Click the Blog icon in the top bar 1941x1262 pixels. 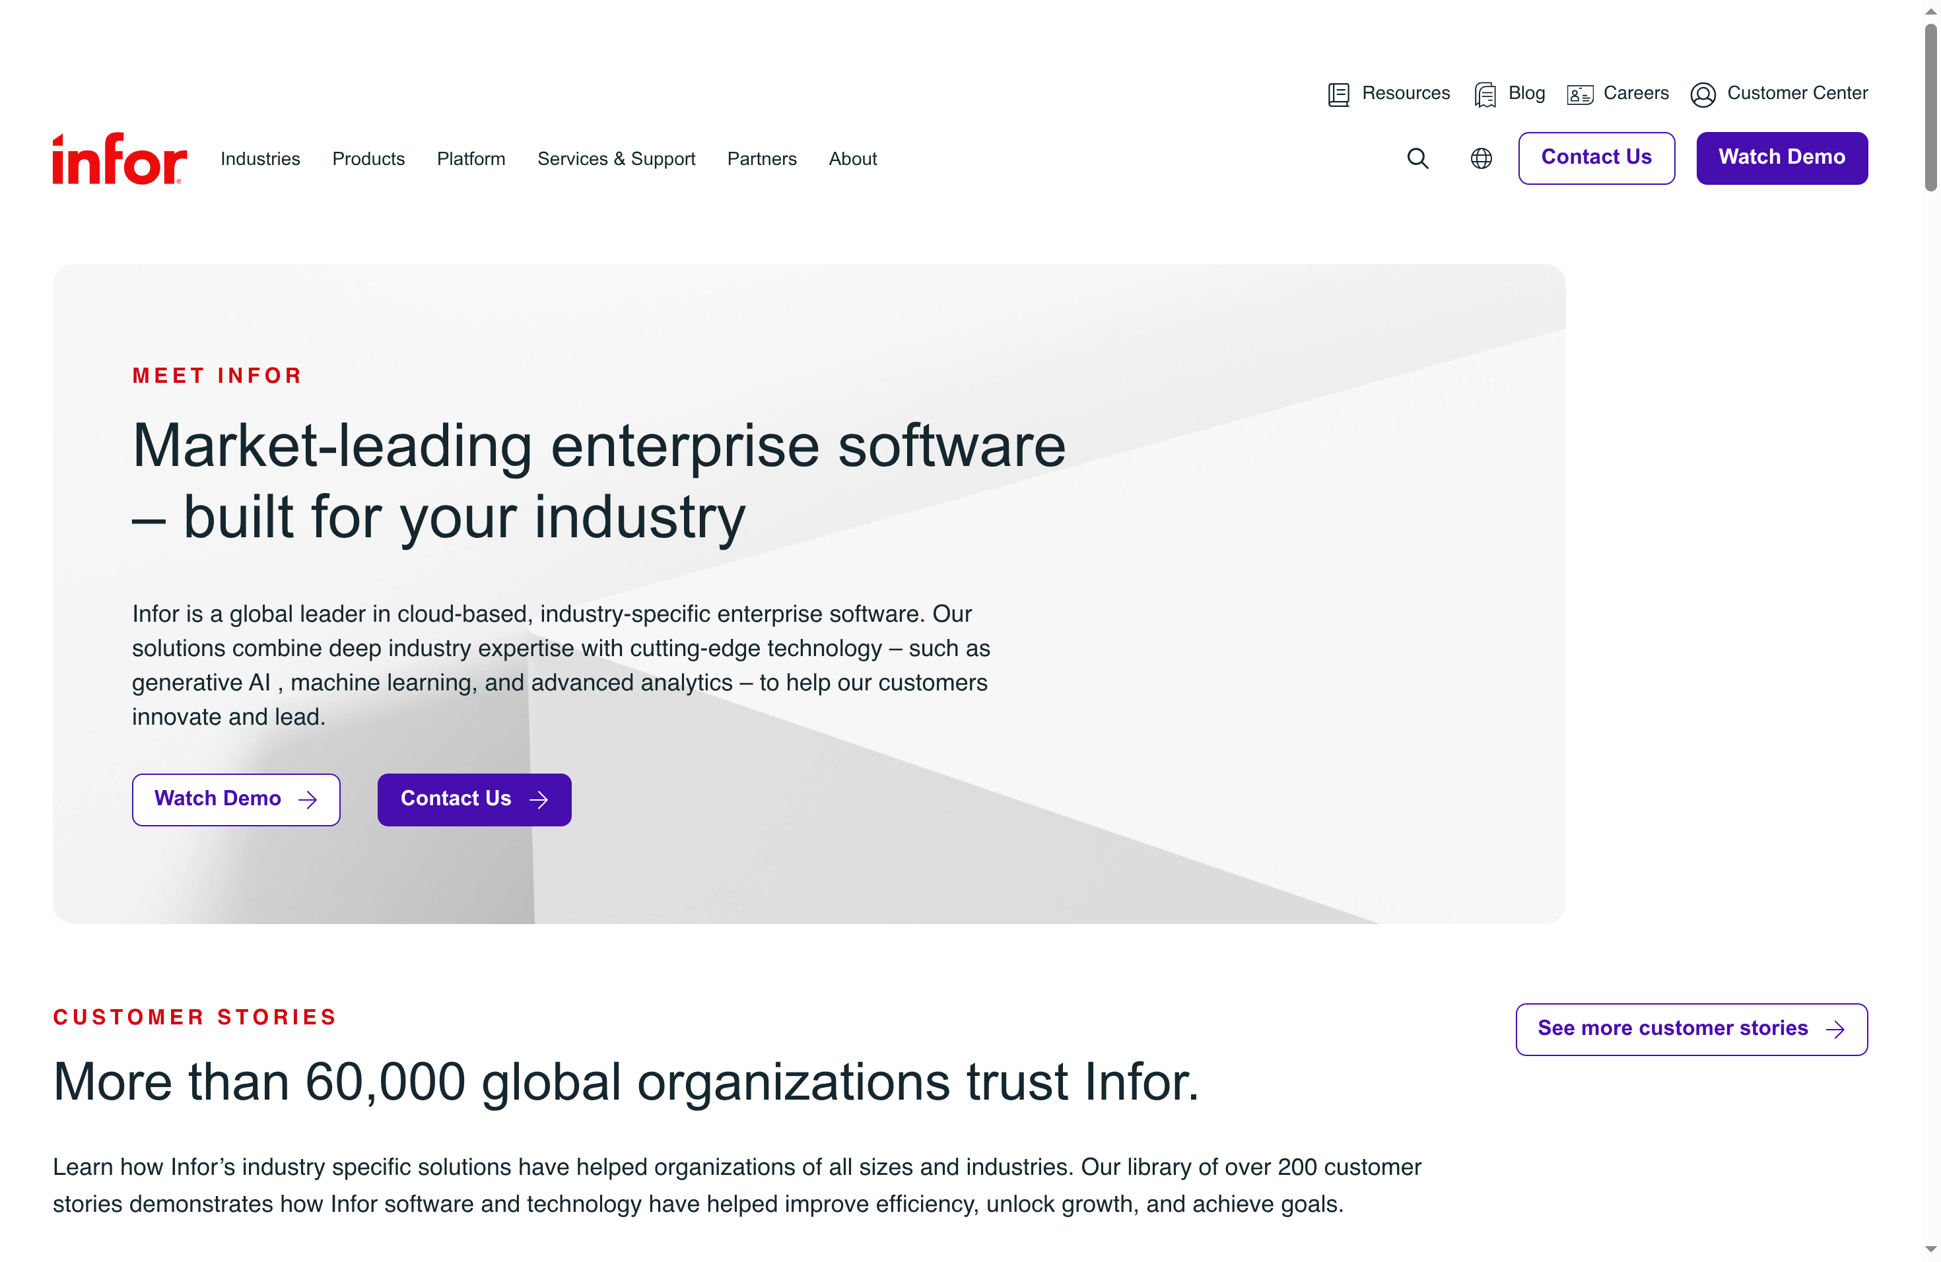[1484, 94]
